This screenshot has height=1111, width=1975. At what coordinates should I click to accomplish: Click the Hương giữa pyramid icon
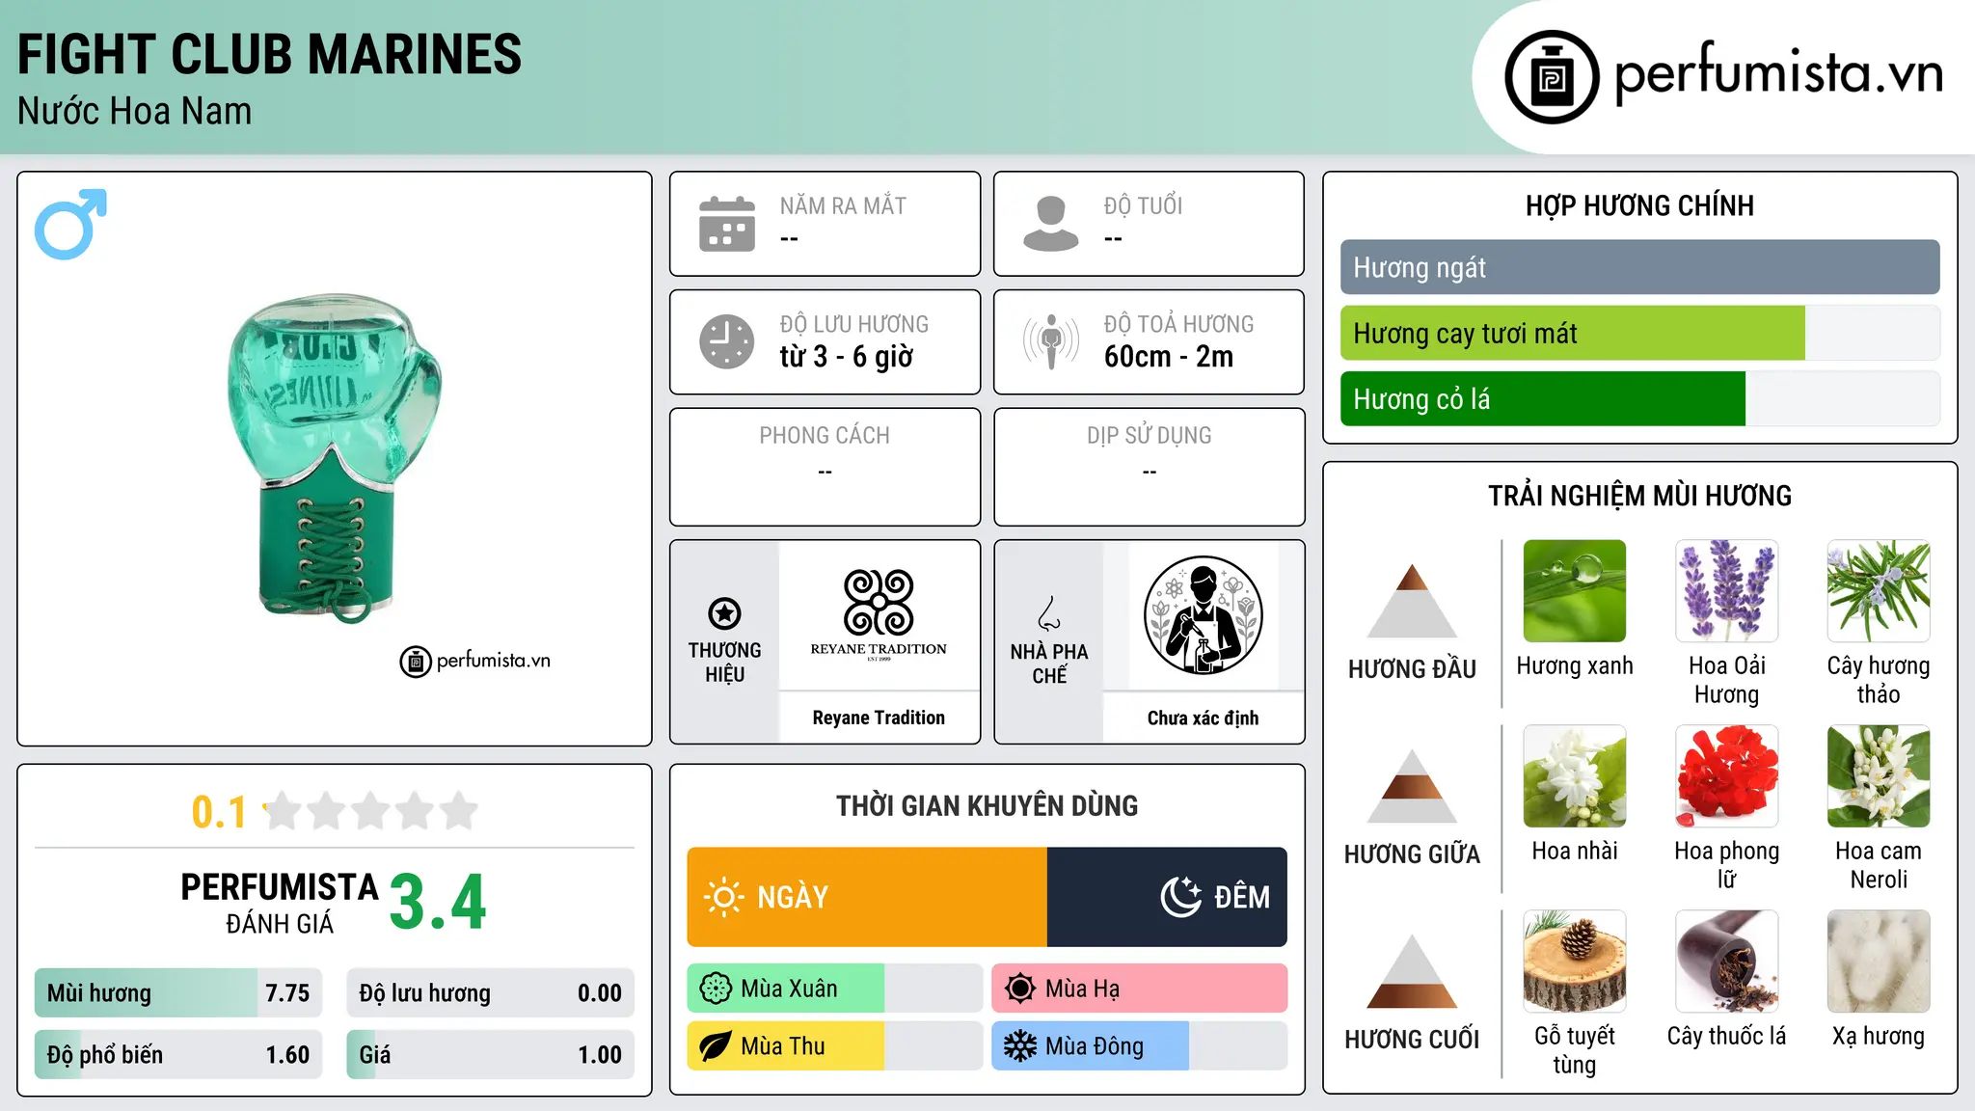click(1412, 786)
